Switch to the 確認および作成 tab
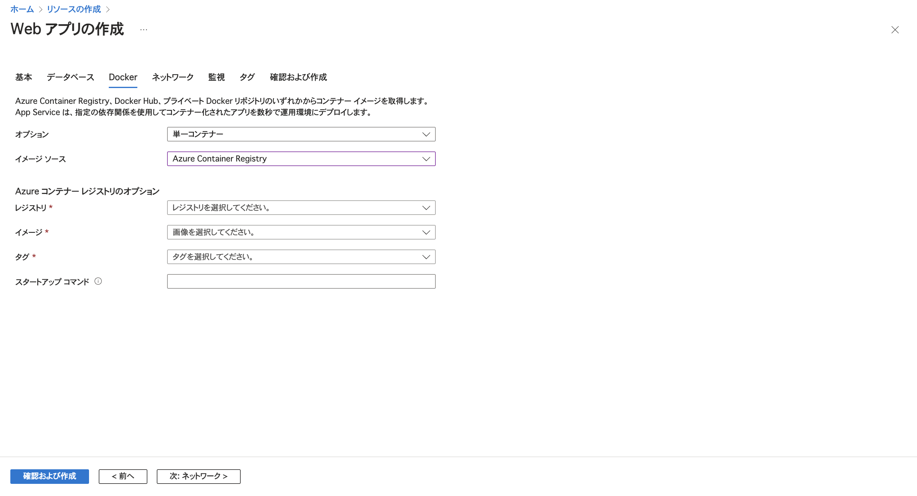This screenshot has height=496, width=917. coord(298,77)
